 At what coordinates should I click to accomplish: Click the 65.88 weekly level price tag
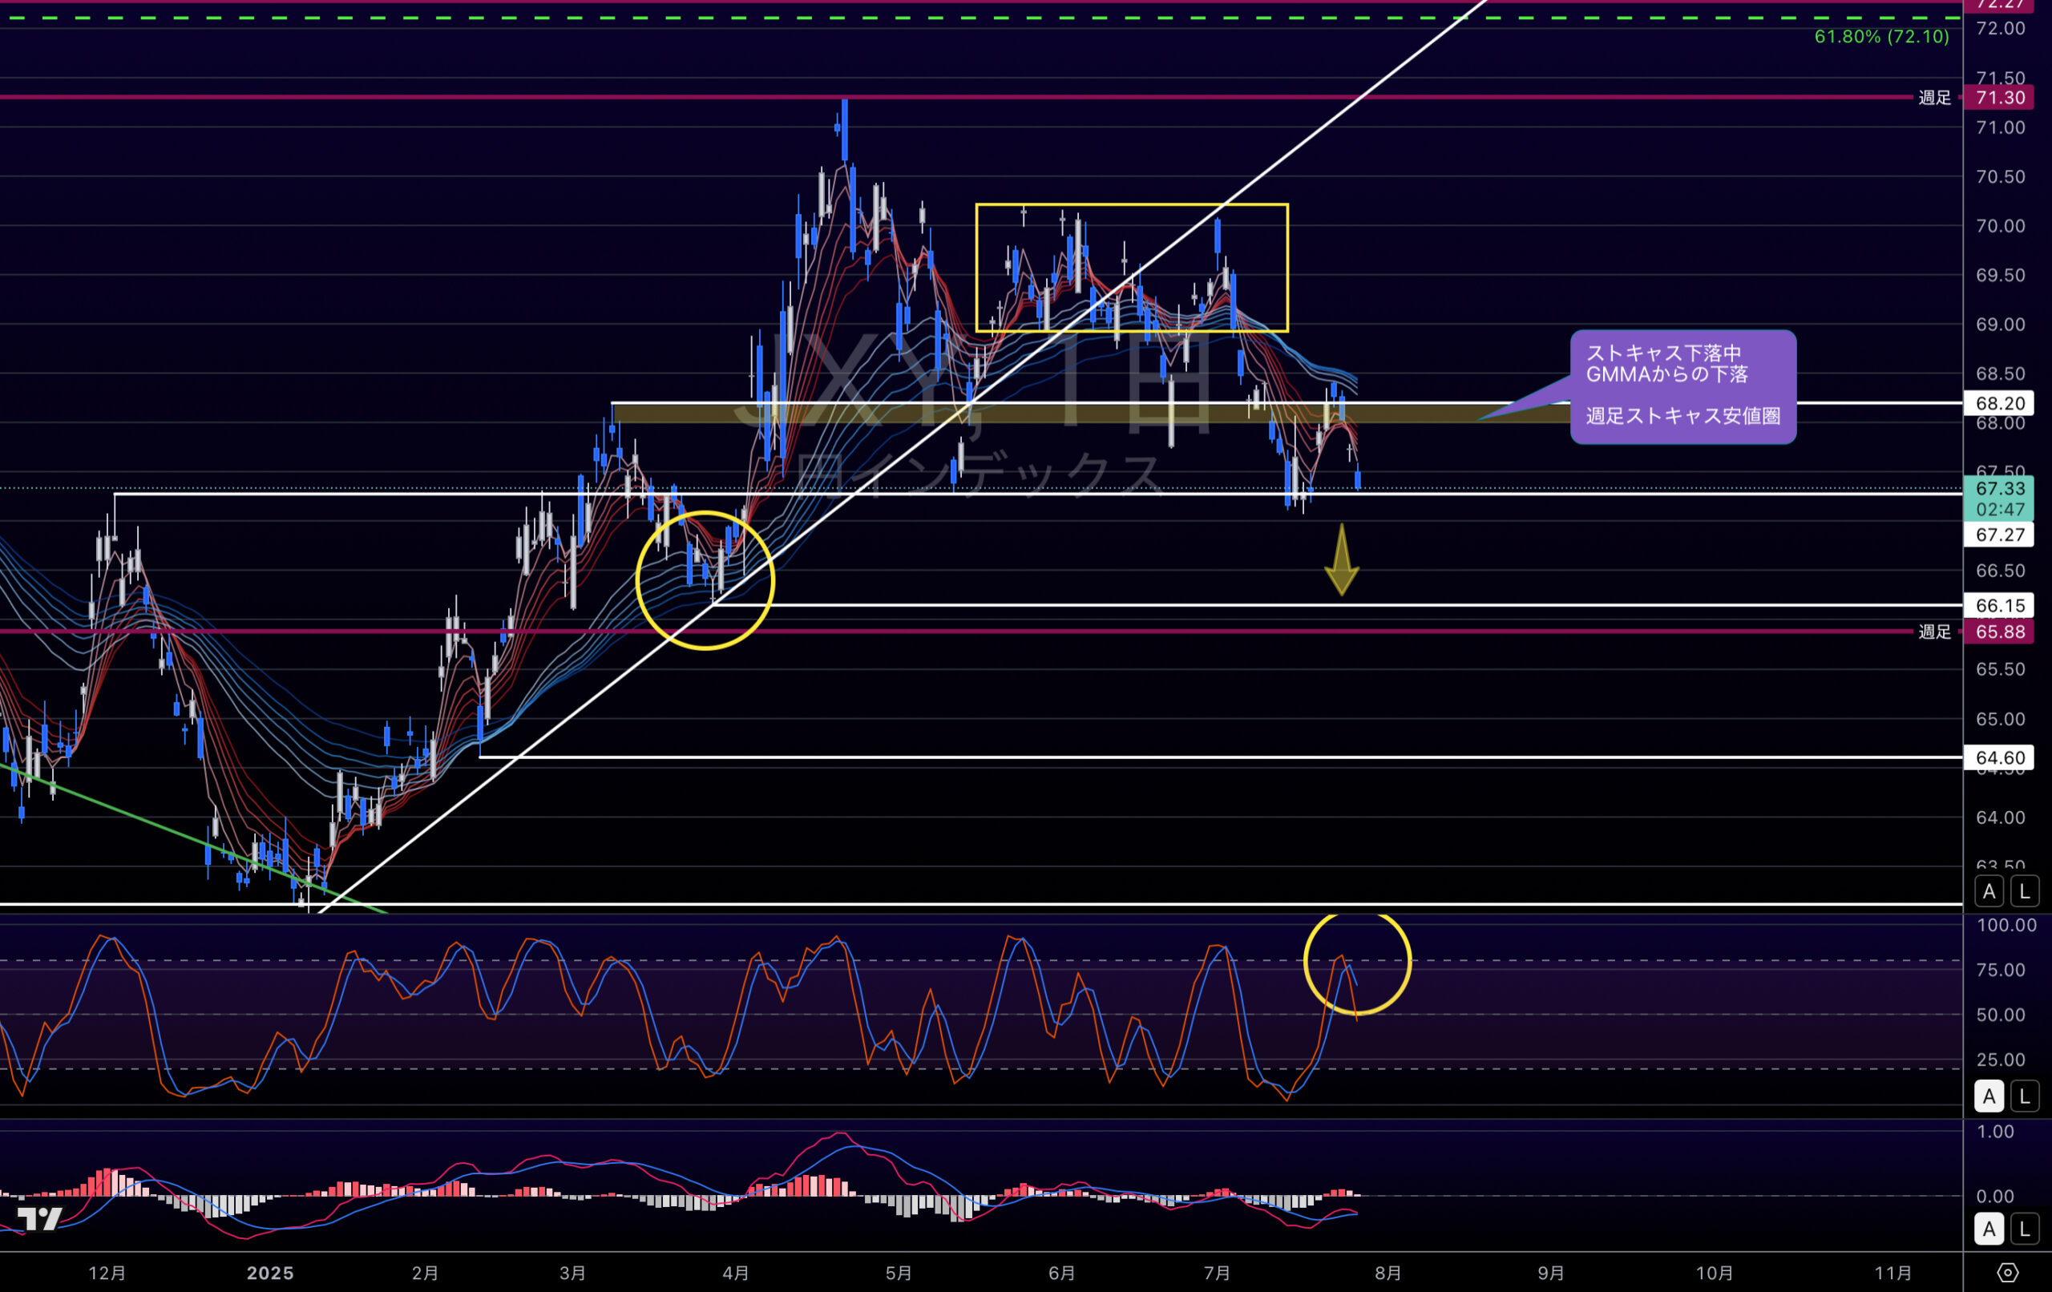coord(1999,632)
